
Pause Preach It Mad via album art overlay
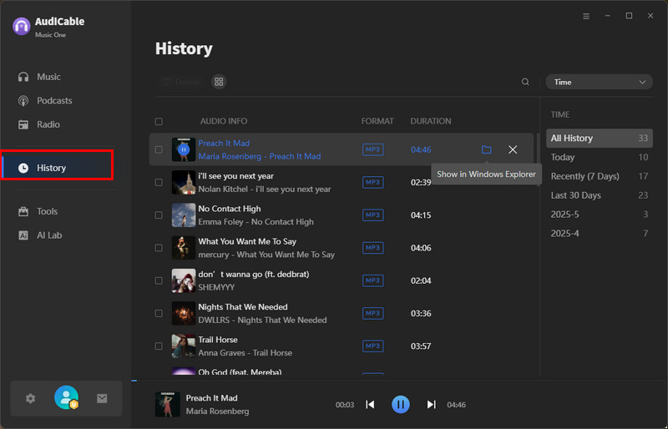pos(184,149)
